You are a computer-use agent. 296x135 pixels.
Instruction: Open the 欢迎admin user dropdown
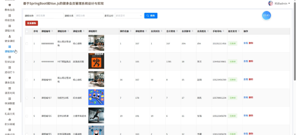click(282, 4)
